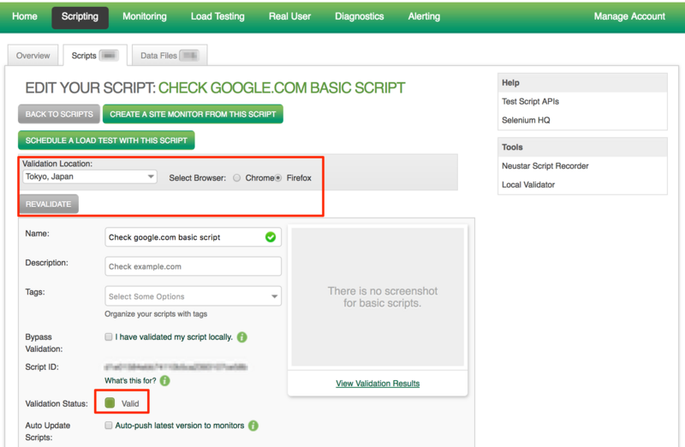Viewport: 685px width, 447px height.
Task: Open the Load Testing menu
Action: click(217, 16)
